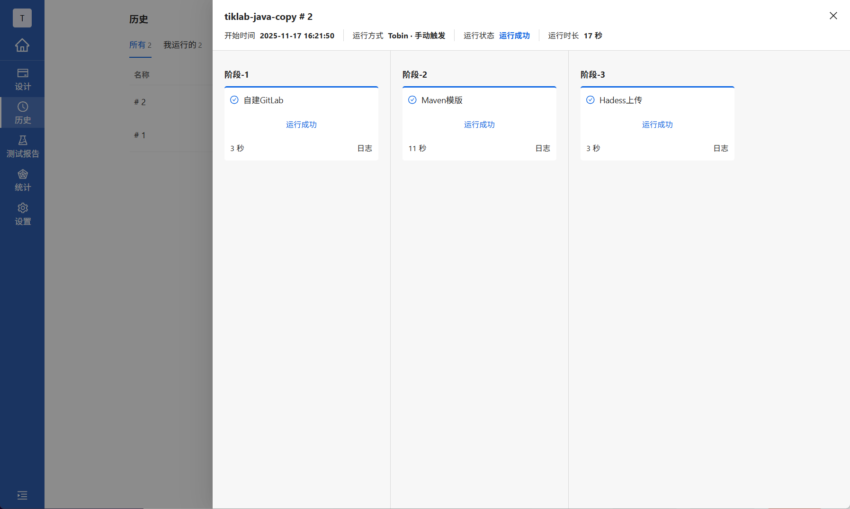850x509 pixels.
Task: Click Maven模版 task title
Action: tap(442, 100)
